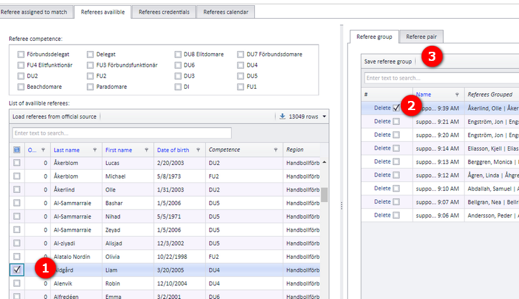Screen dimensions: 519x299
Task: Check the DI competence checkbox
Action: coord(178,87)
